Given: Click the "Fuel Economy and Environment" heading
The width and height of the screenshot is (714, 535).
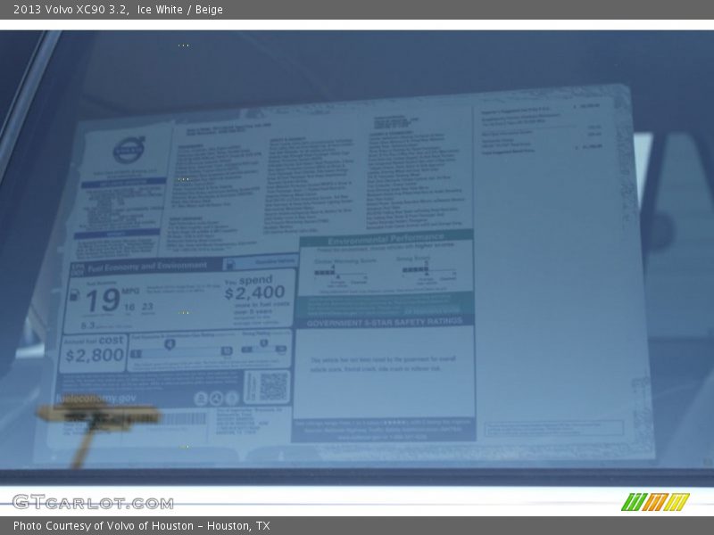Looking at the screenshot, I should point(147,267).
